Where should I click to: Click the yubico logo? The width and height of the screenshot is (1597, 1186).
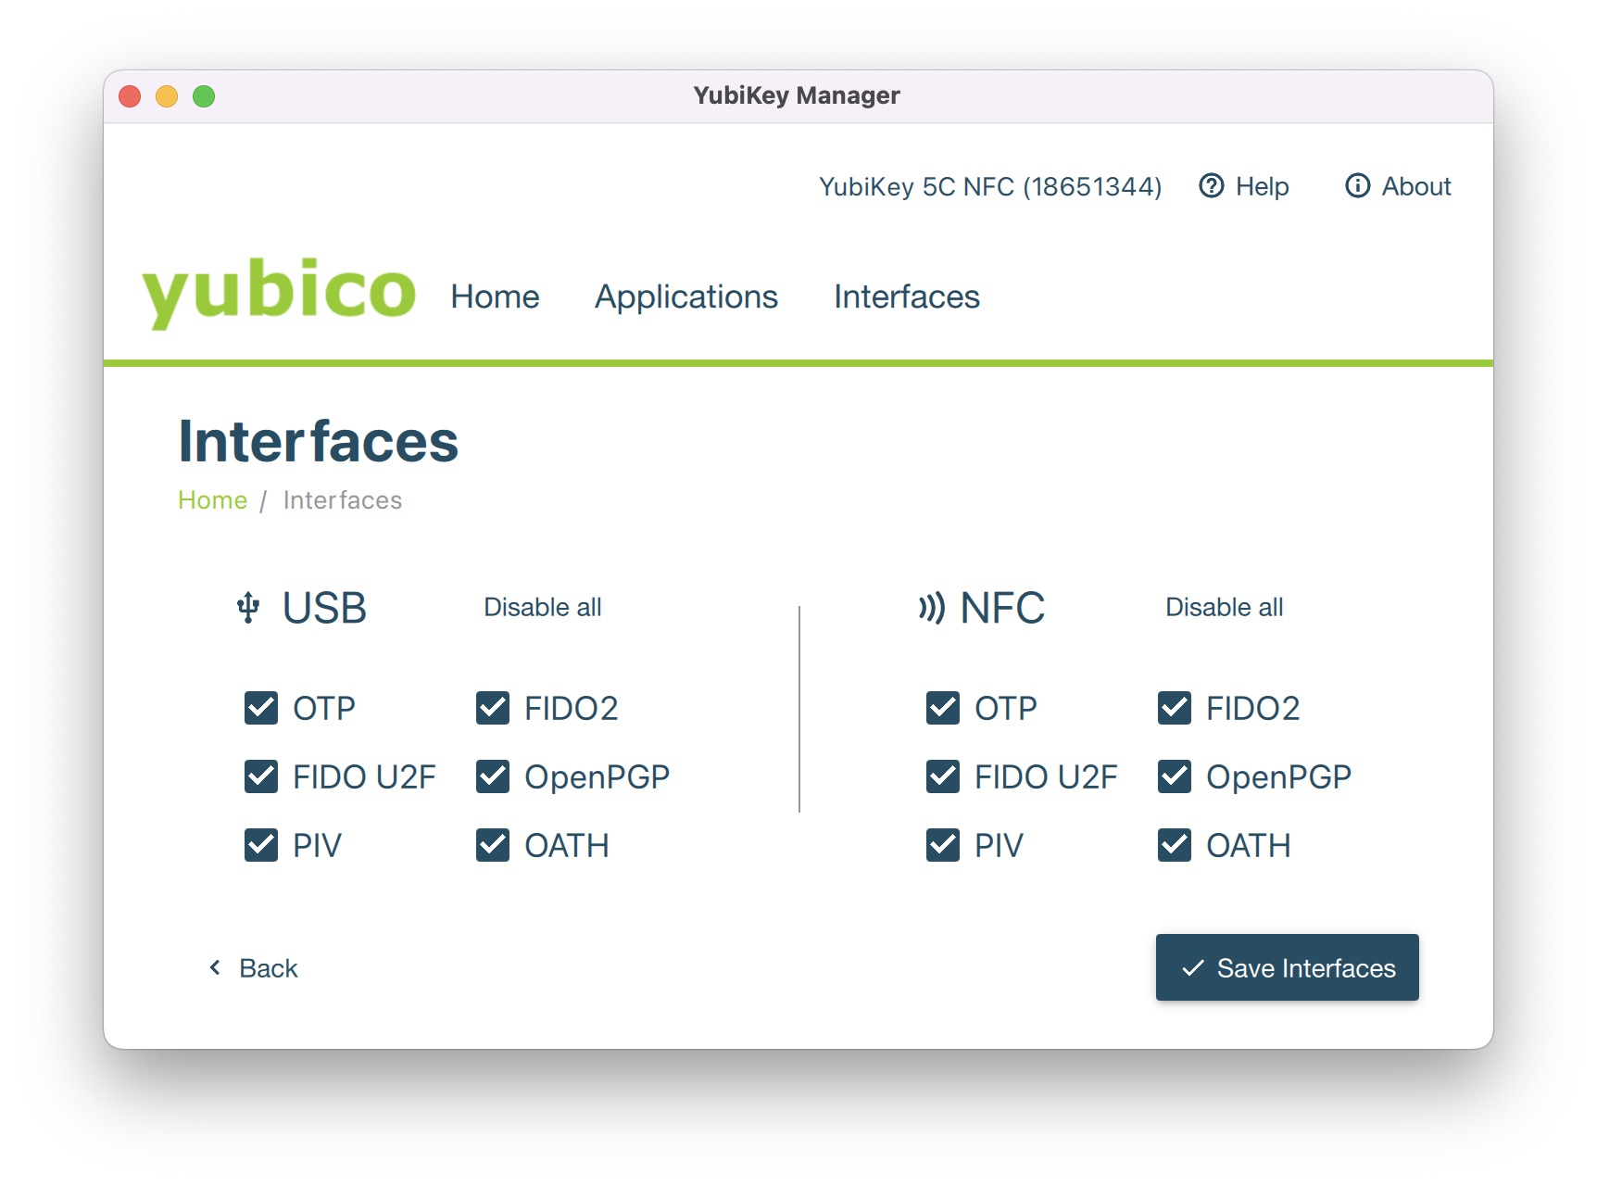pos(279,292)
